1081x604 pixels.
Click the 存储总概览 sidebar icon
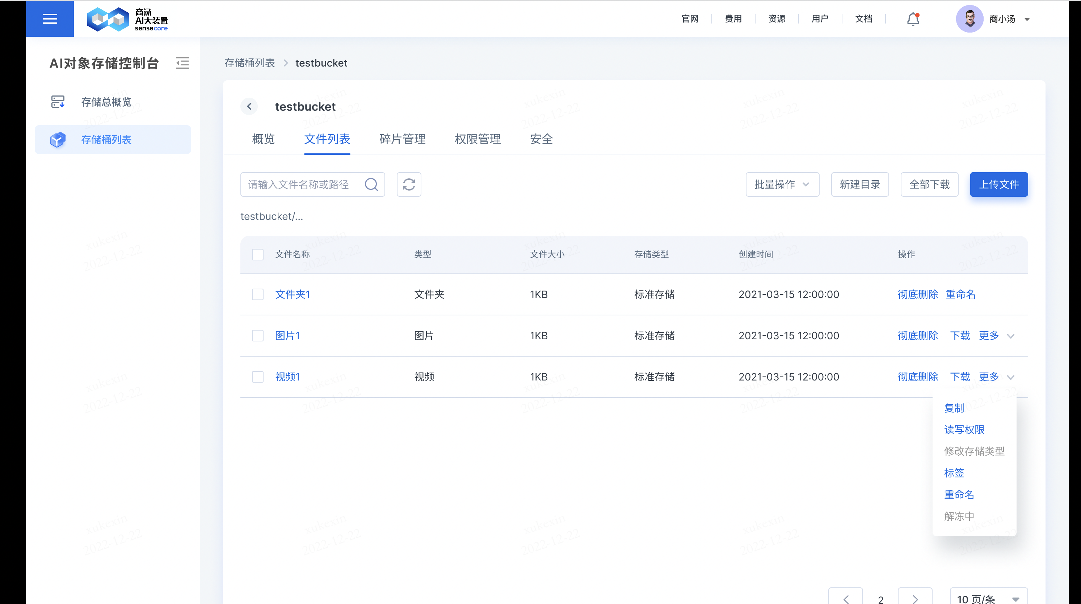(58, 102)
